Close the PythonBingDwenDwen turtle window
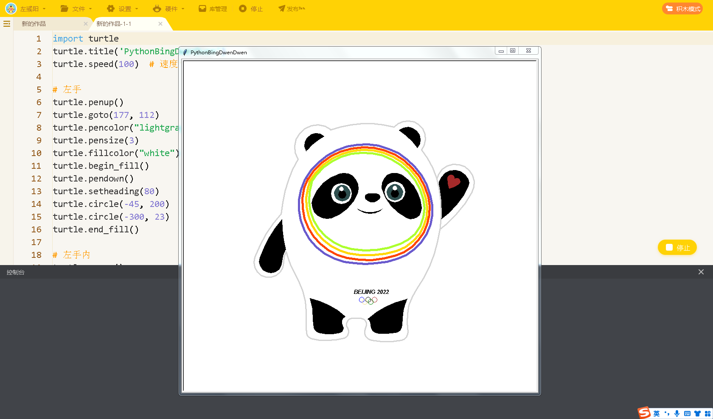713x419 pixels. click(528, 51)
